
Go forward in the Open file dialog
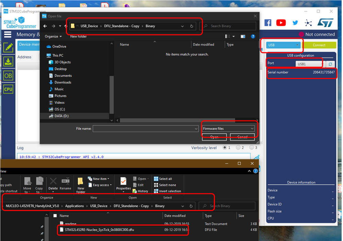tap(53, 26)
